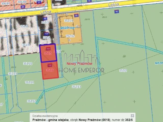Click parcel label 351/9
This screenshot has width=163, height=122.
26,45
